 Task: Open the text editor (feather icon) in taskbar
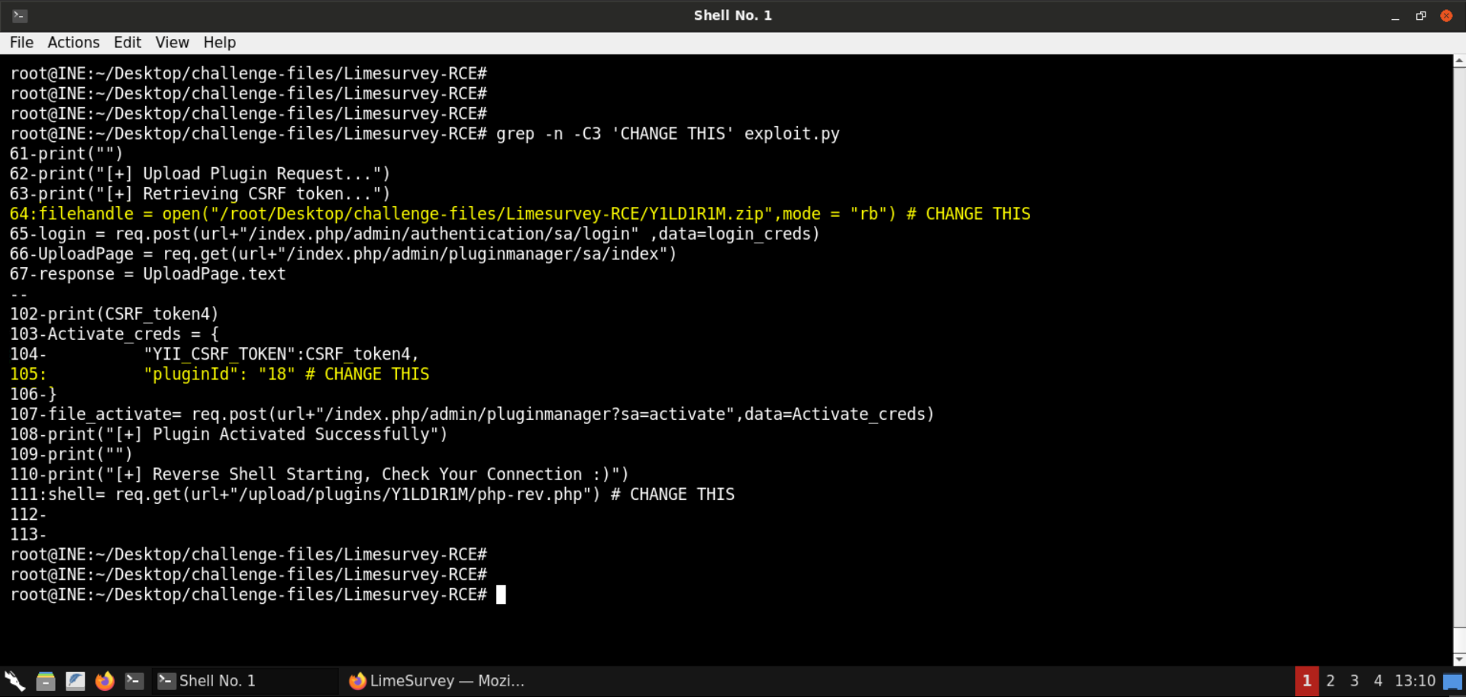[76, 680]
